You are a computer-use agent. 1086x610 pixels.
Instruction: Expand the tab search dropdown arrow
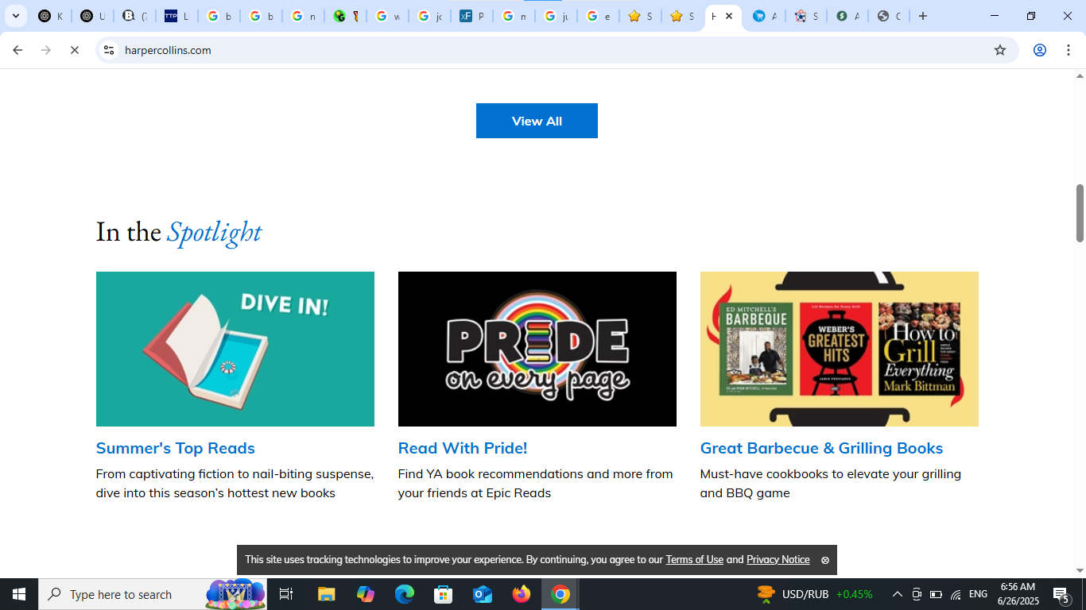(x=16, y=16)
